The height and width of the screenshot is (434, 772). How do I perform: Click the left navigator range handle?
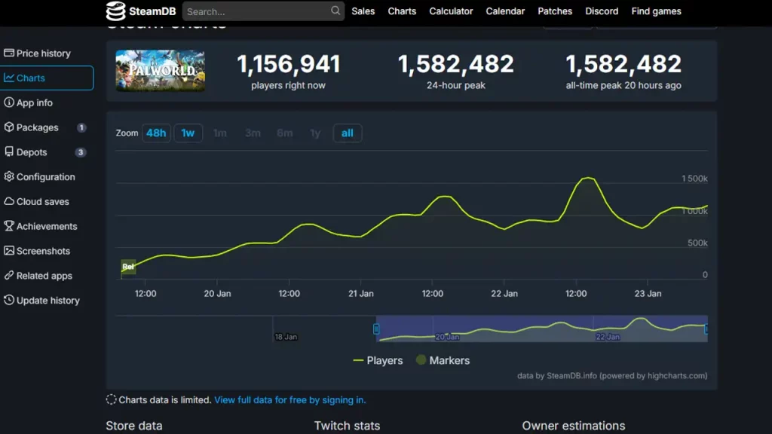click(376, 329)
